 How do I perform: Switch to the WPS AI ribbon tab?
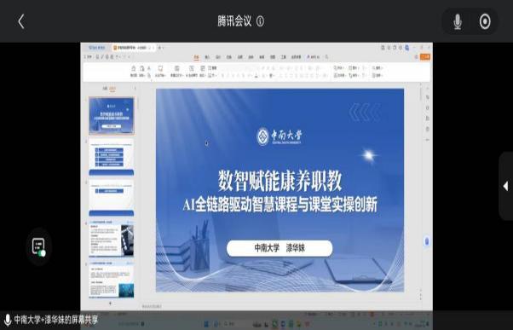pyautogui.click(x=313, y=57)
